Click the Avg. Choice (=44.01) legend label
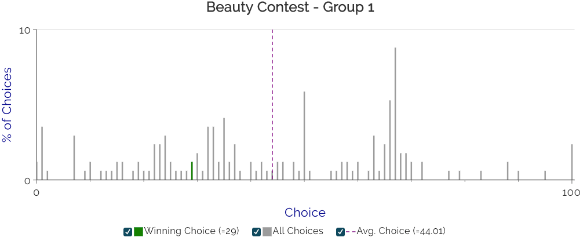583x241 pixels. [401, 231]
